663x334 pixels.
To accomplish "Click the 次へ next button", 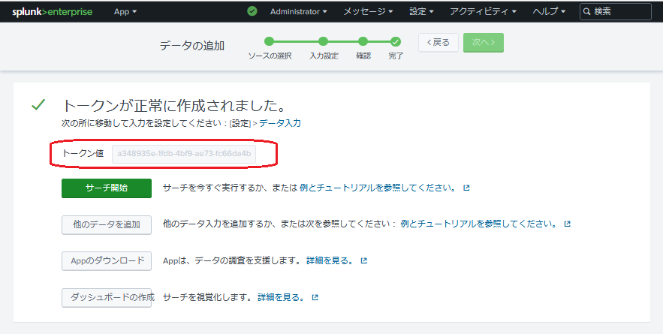I will 484,42.
